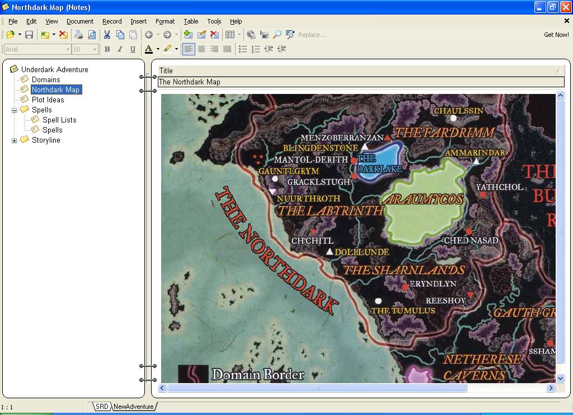
Task: Click the Insert table grid icon
Action: [230, 35]
